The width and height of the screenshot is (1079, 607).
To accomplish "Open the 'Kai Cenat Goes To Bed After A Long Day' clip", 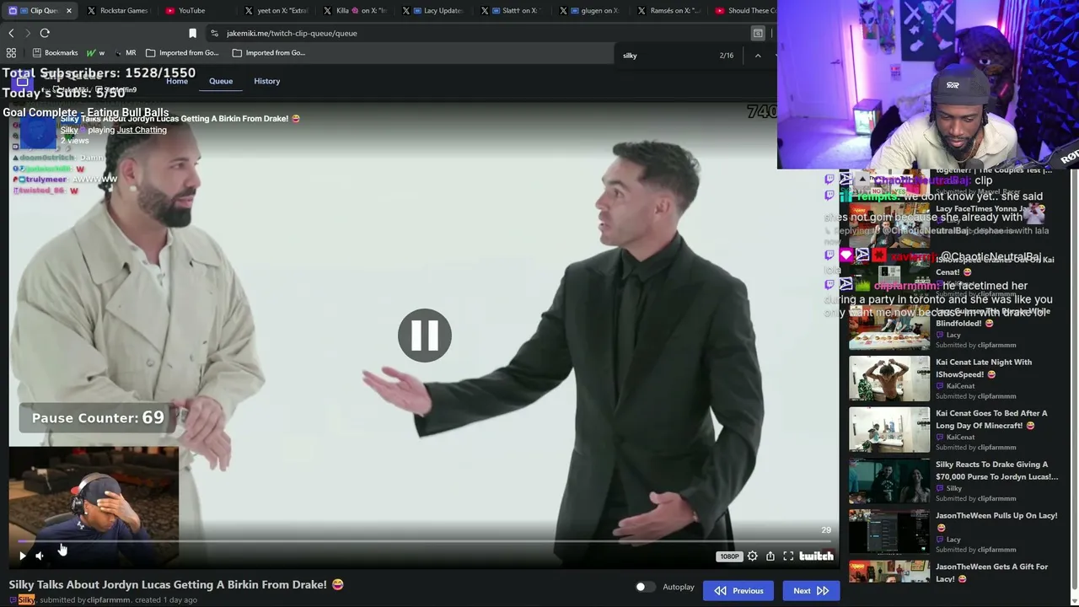I will coord(991,419).
